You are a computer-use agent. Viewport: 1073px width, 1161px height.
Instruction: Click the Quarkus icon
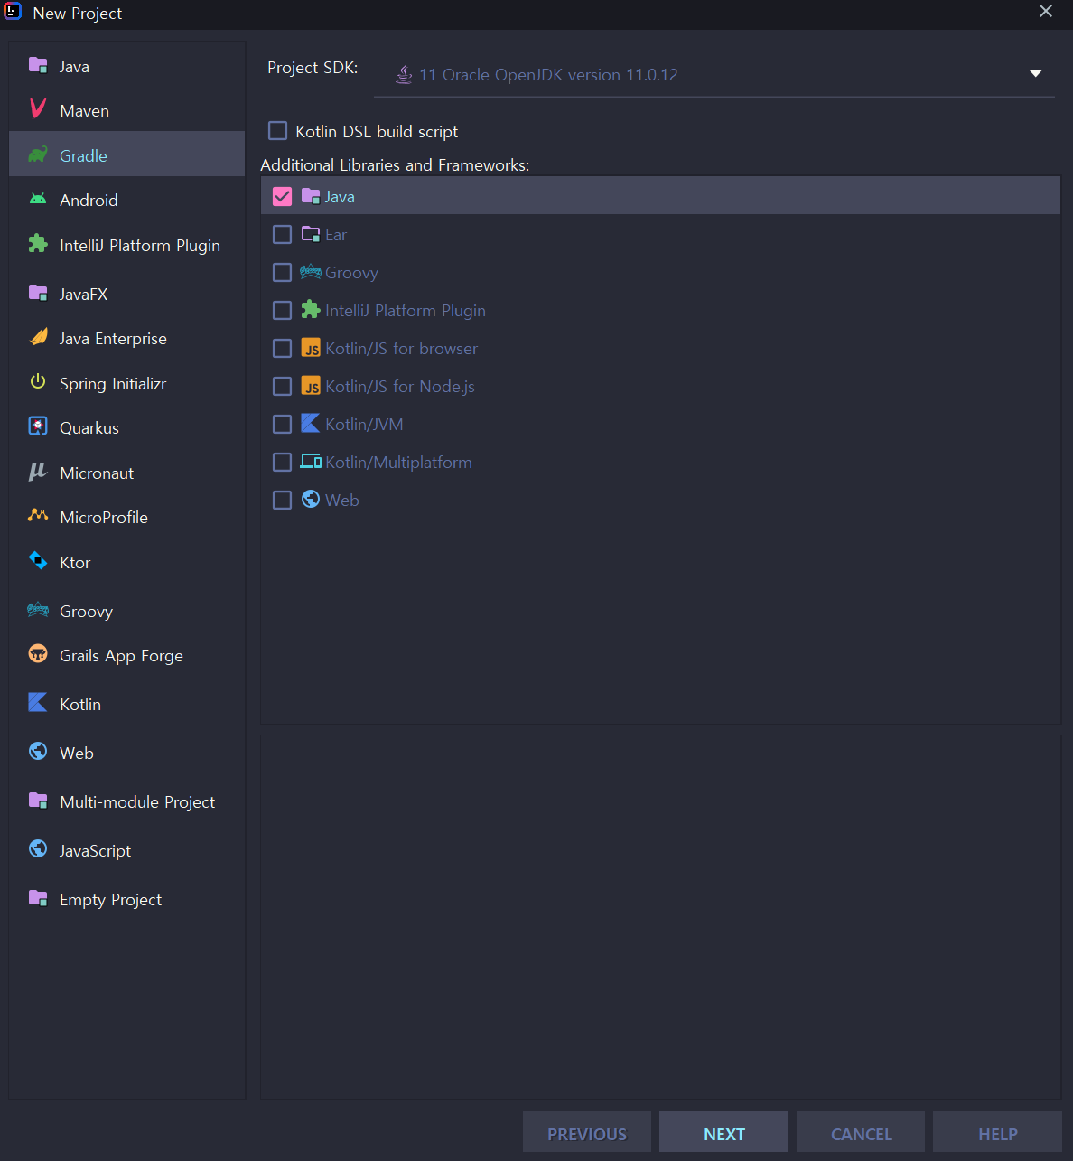click(x=38, y=426)
